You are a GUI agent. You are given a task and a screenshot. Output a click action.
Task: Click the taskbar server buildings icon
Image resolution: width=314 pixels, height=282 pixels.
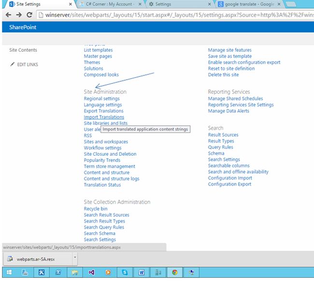coord(158,272)
